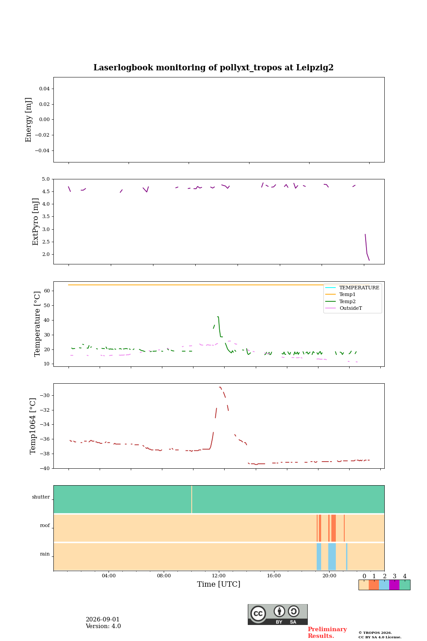Screen dimensions: 427x641
Task: Click the '60' Temperature axis tick label
Action: pos(47,291)
